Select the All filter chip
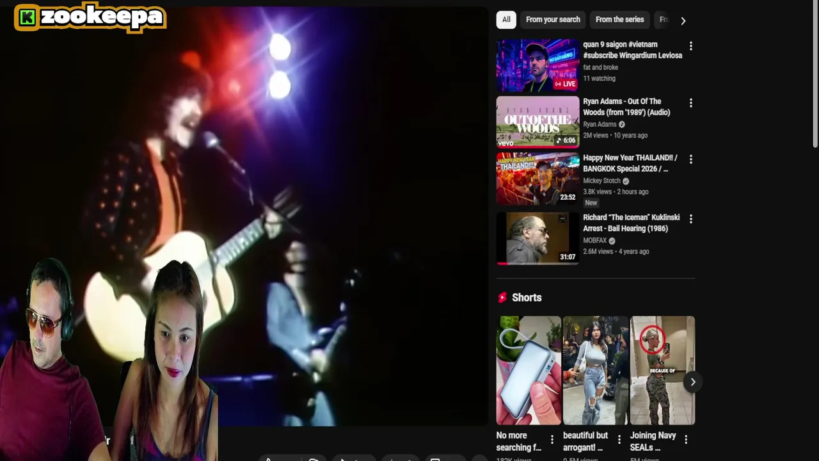Viewport: 819px width, 461px height. coord(506,20)
